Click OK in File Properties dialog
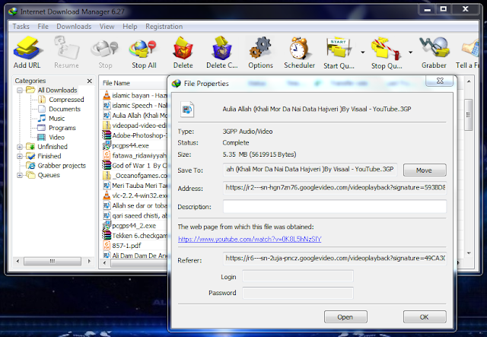Viewport: 487px width, 337px height. click(425, 316)
